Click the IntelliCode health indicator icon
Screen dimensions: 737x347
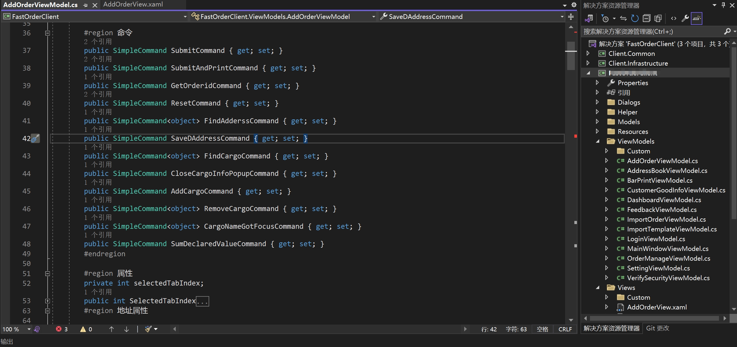click(x=37, y=329)
